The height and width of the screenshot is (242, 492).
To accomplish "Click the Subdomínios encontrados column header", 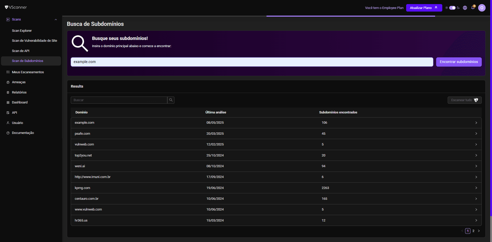I will (x=338, y=112).
